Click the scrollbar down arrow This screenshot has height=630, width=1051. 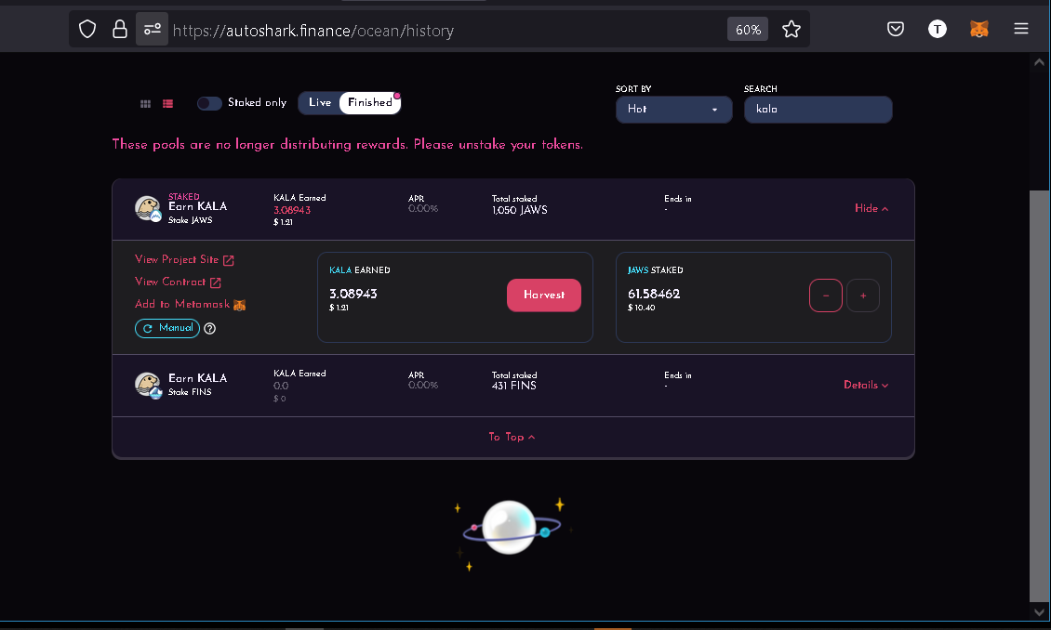pos(1039,612)
